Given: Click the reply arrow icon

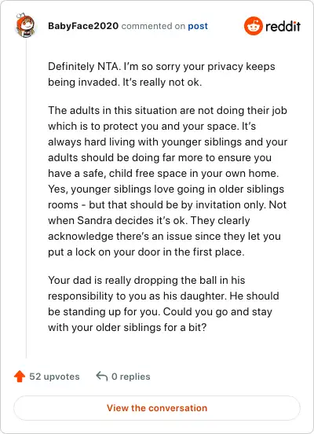Looking at the screenshot, I should tap(102, 377).
